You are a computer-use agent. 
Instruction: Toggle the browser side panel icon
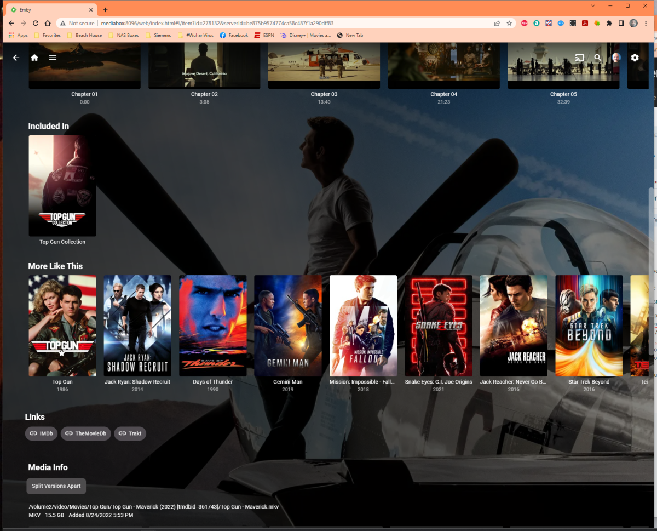621,24
